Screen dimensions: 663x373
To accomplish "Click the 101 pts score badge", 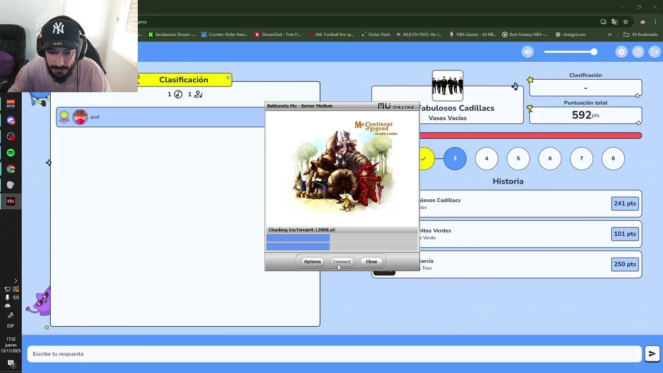I will coord(625,234).
